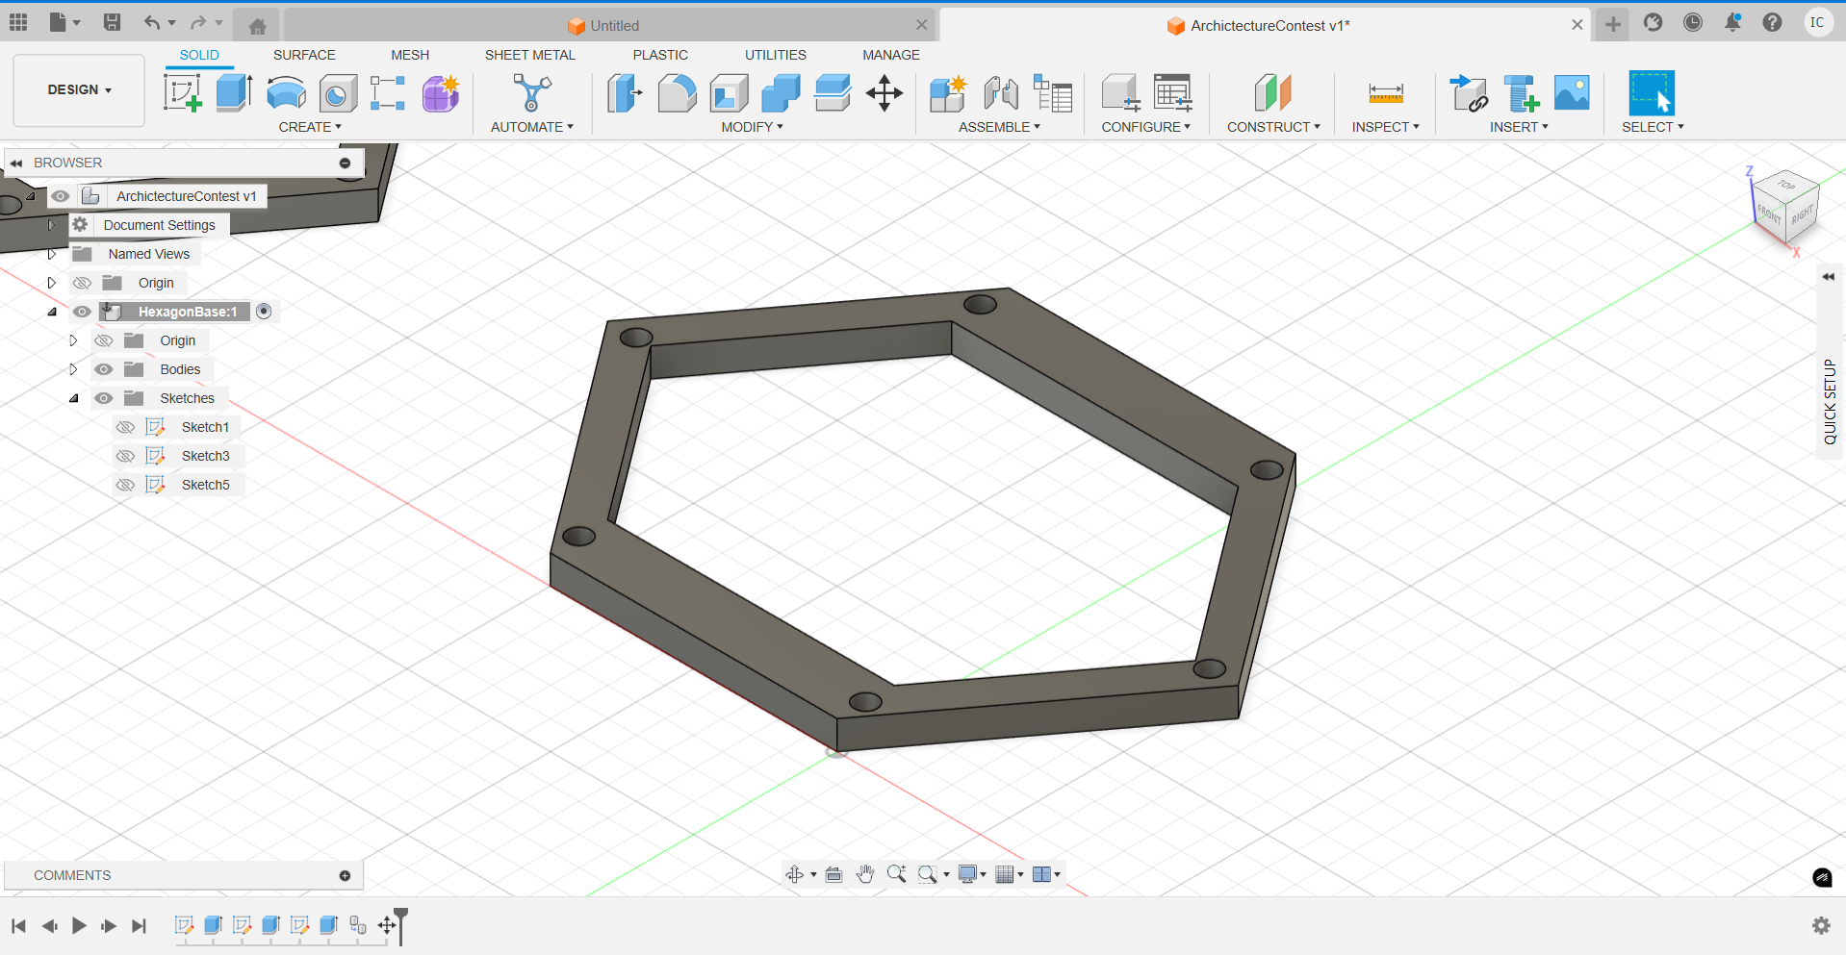Collapse the HexagonBase:1 node
1846x955 pixels.
[x=52, y=312]
